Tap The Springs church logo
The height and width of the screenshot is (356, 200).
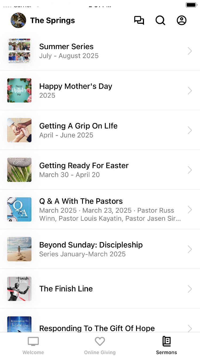click(18, 21)
